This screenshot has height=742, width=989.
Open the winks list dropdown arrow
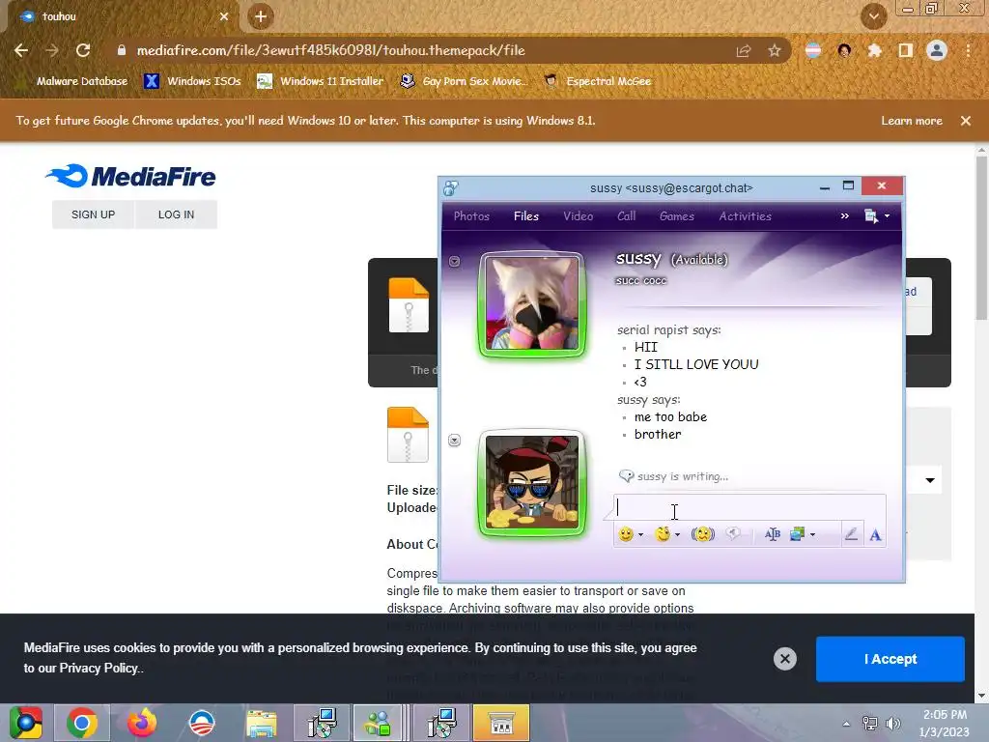[x=677, y=534]
